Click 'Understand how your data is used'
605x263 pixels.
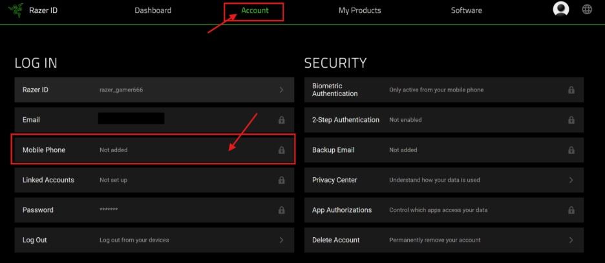pyautogui.click(x=434, y=180)
